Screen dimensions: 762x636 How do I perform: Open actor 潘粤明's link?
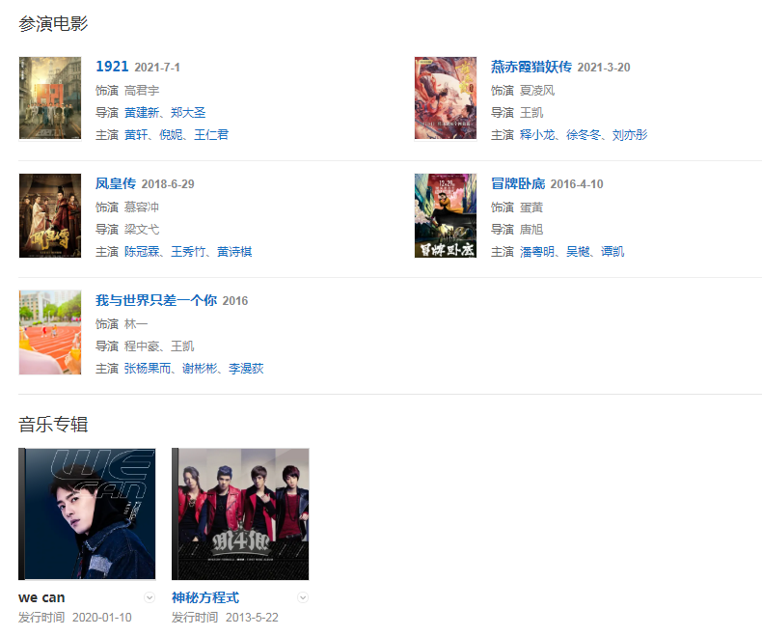(537, 251)
